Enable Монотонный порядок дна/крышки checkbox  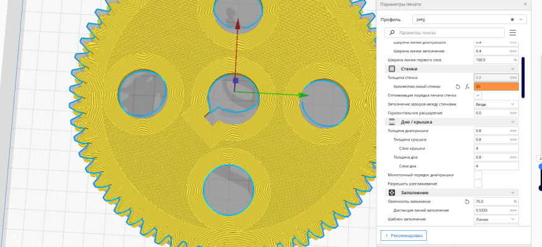click(x=478, y=175)
